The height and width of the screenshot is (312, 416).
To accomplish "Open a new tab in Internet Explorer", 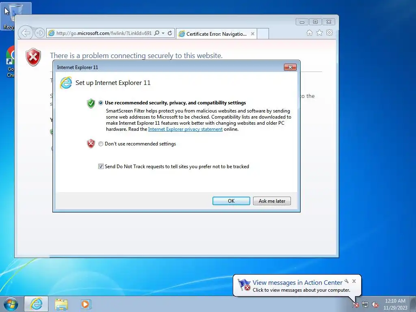I will [x=263, y=34].
